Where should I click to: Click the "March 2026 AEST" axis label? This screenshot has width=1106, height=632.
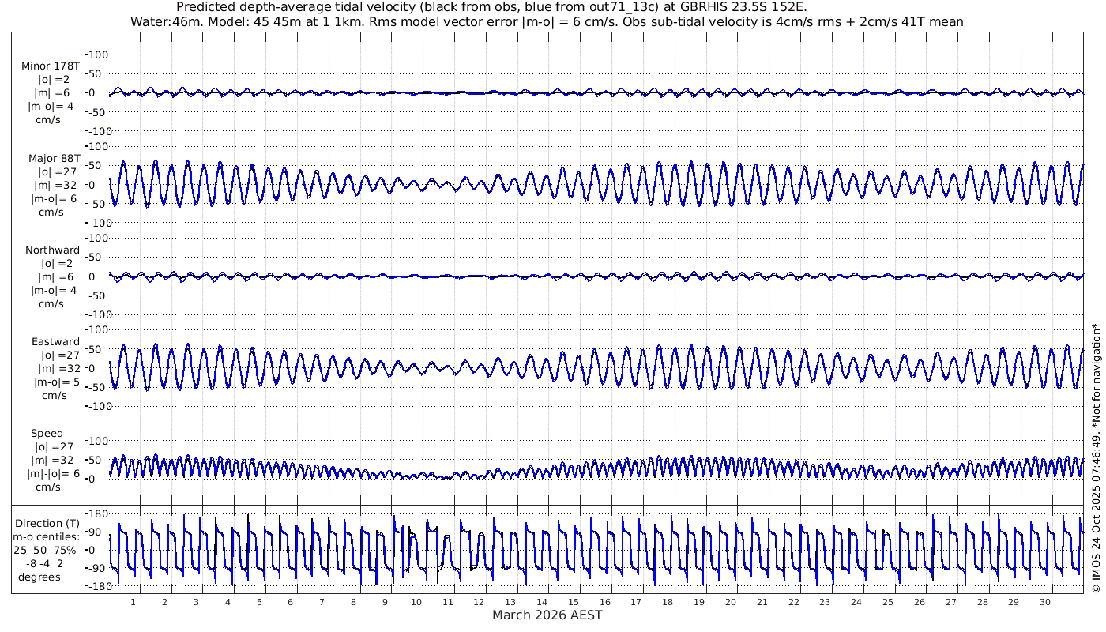pyautogui.click(x=547, y=615)
